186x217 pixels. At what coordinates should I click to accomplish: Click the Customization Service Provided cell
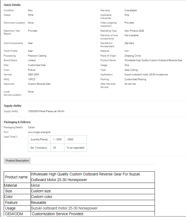pyautogui.click(x=57, y=214)
